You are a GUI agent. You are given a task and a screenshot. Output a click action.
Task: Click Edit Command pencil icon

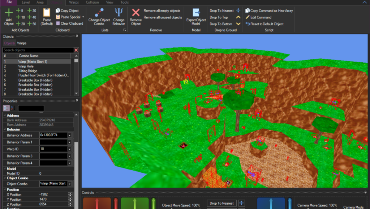point(248,17)
